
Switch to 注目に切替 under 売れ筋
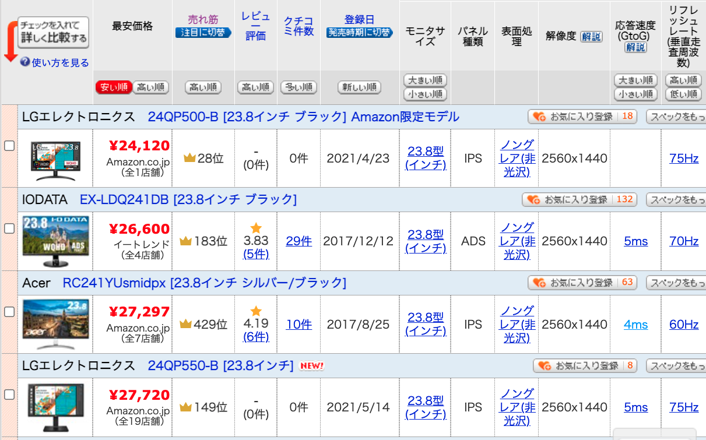[203, 33]
